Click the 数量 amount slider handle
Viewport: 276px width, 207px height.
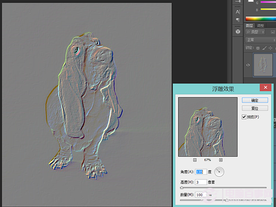pos(227,200)
